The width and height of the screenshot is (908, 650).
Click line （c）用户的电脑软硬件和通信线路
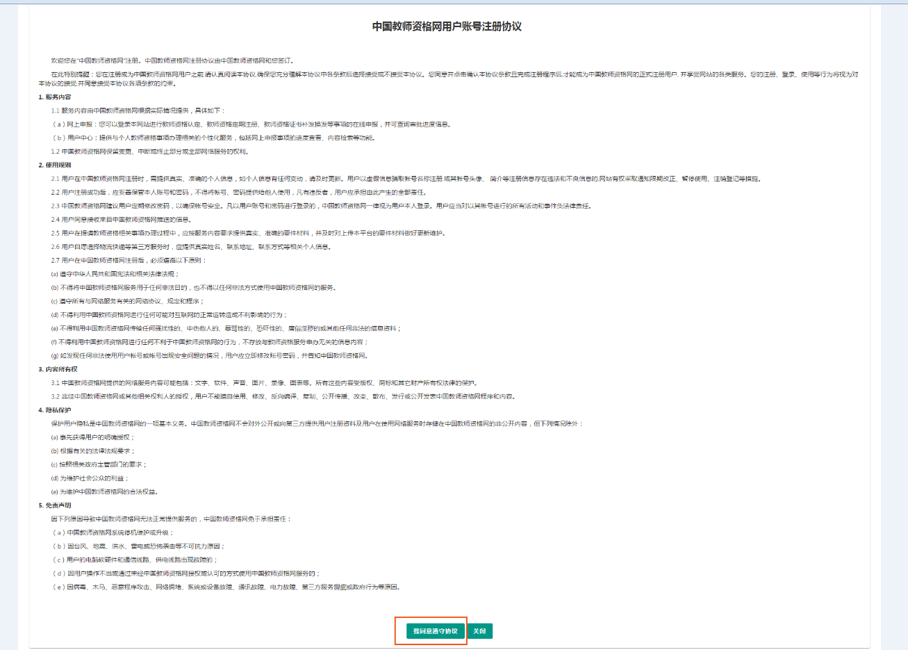134,560
